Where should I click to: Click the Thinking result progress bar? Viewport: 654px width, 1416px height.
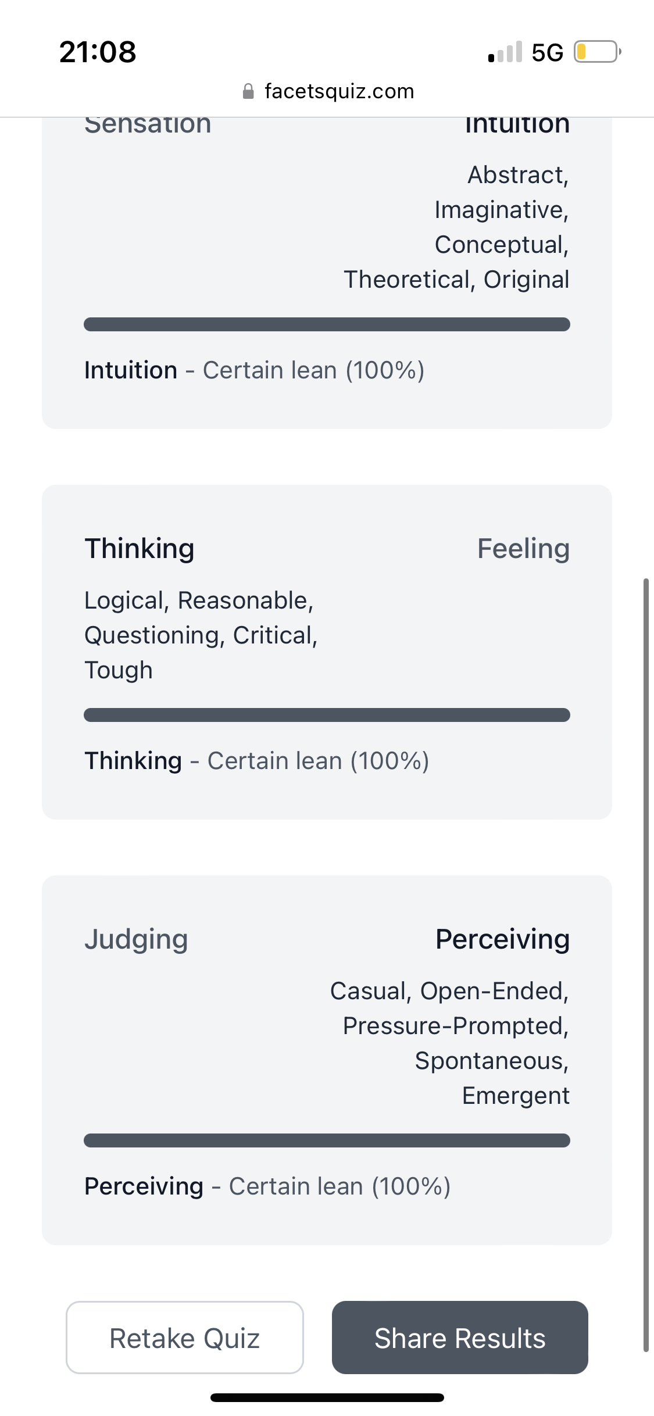click(x=327, y=715)
